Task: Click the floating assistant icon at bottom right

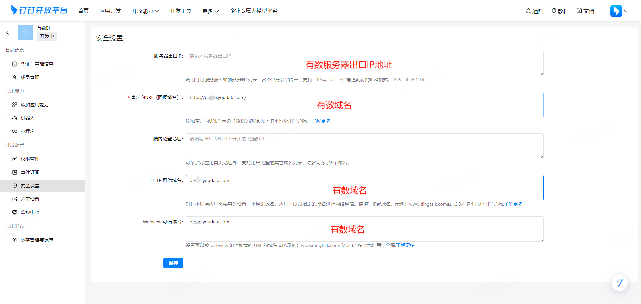Action: click(x=620, y=283)
